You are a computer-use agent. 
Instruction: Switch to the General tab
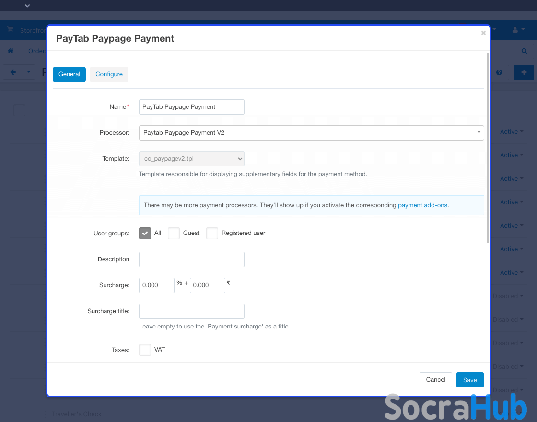pos(69,74)
